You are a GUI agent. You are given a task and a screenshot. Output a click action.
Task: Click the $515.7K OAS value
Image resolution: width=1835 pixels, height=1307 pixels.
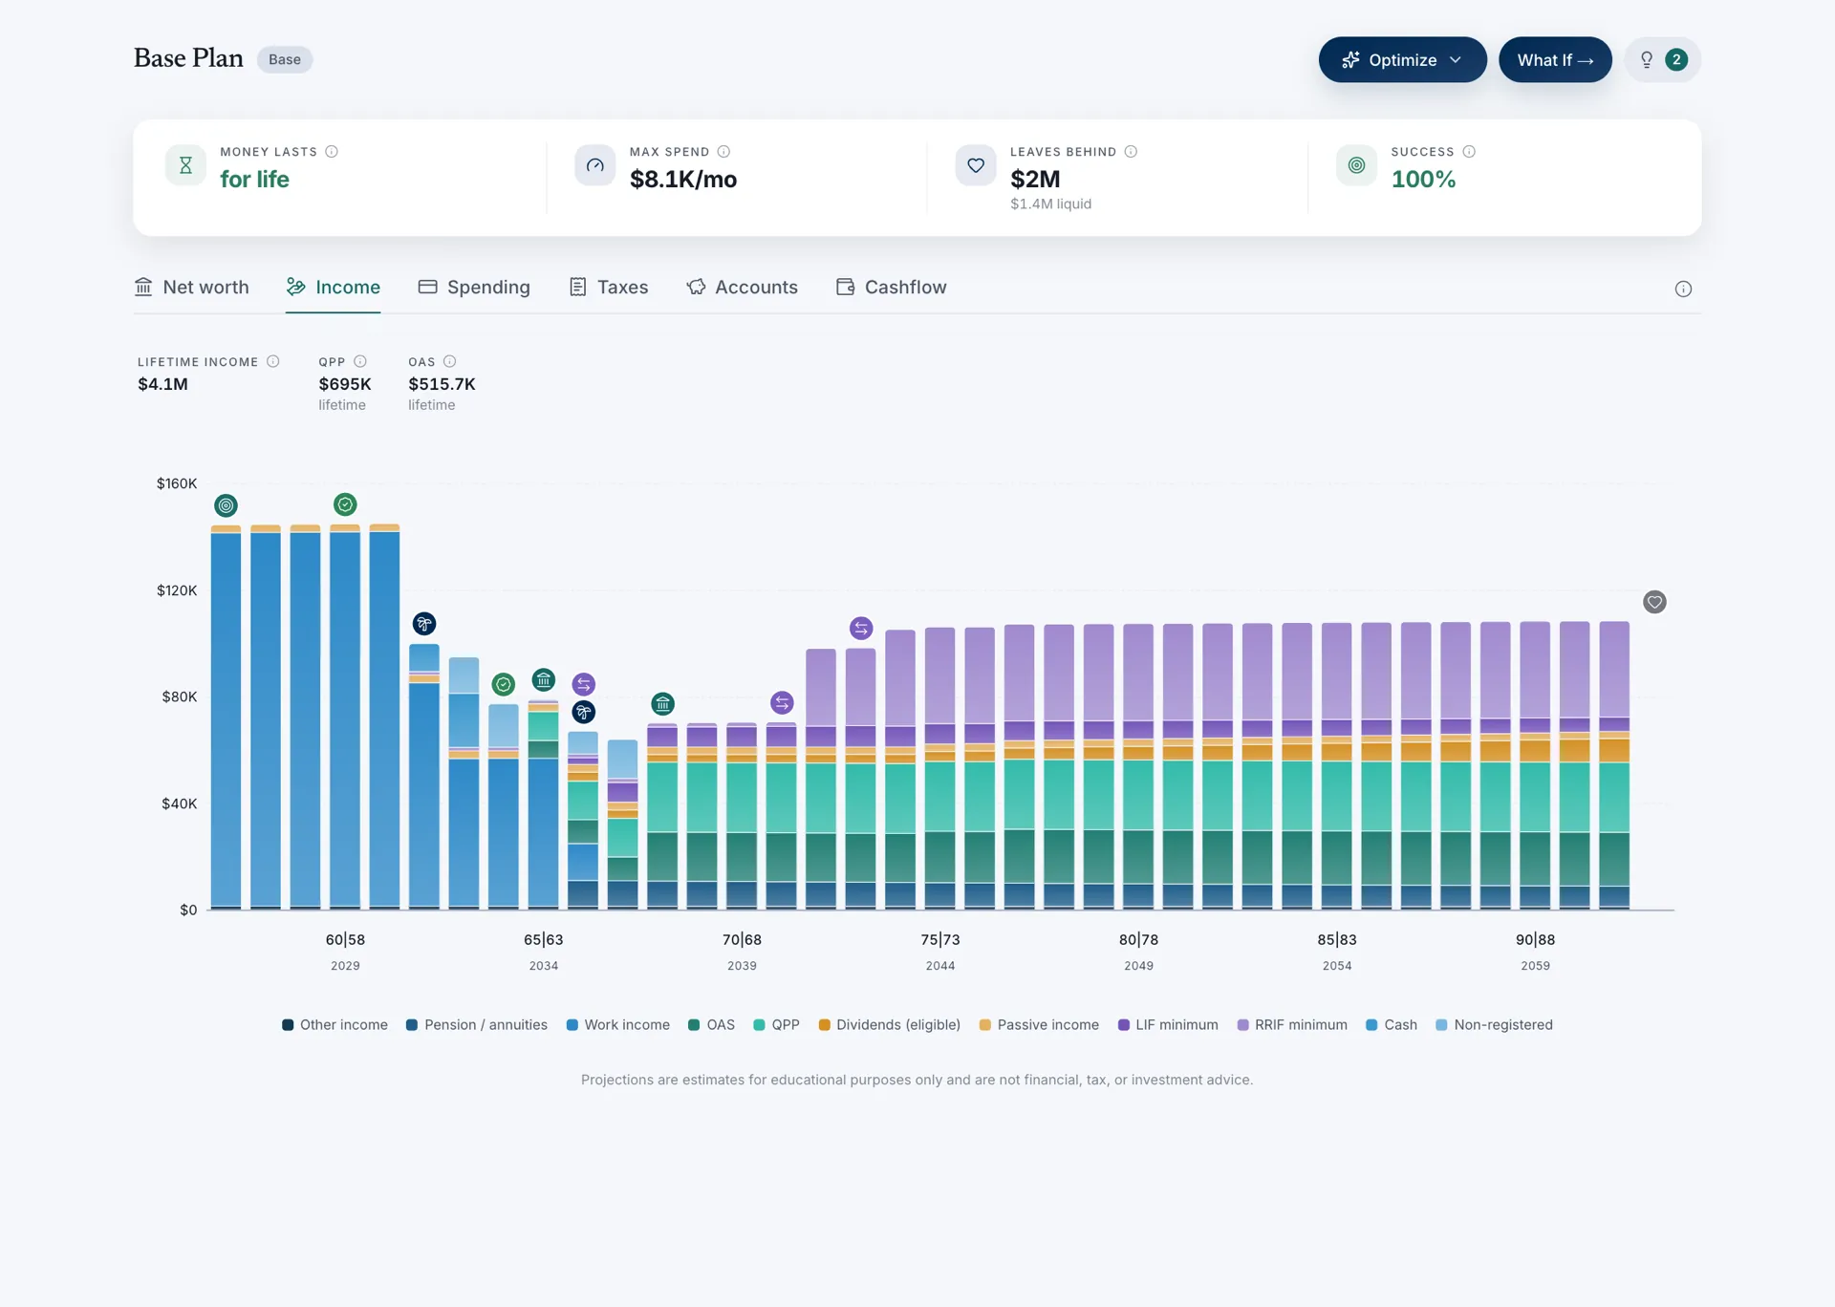pyautogui.click(x=442, y=384)
